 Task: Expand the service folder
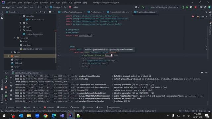tap(21, 30)
